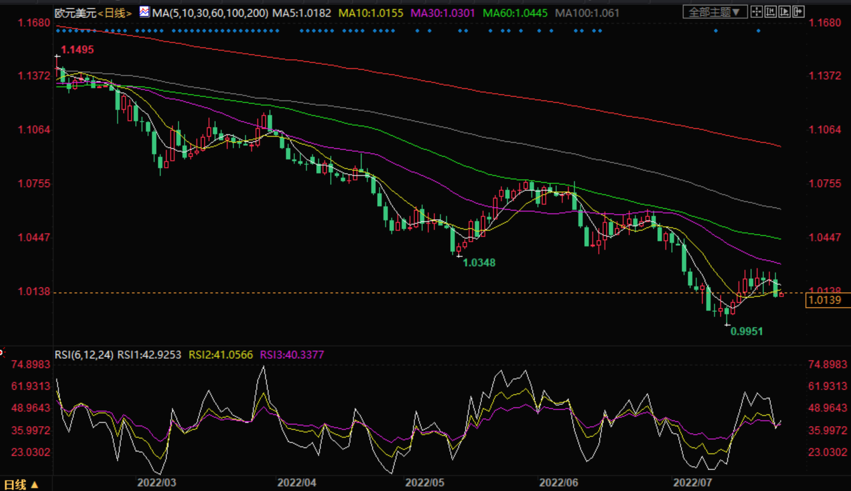Click the MA10:1.0155 yellow legend
The width and height of the screenshot is (851, 491).
(x=370, y=13)
